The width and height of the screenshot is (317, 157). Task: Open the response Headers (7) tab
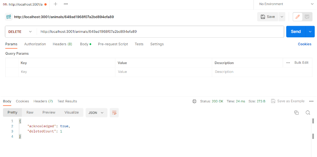tap(43, 101)
